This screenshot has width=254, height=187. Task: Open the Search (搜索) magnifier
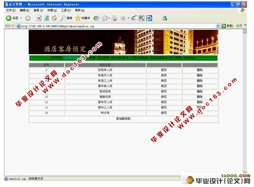[63, 18]
